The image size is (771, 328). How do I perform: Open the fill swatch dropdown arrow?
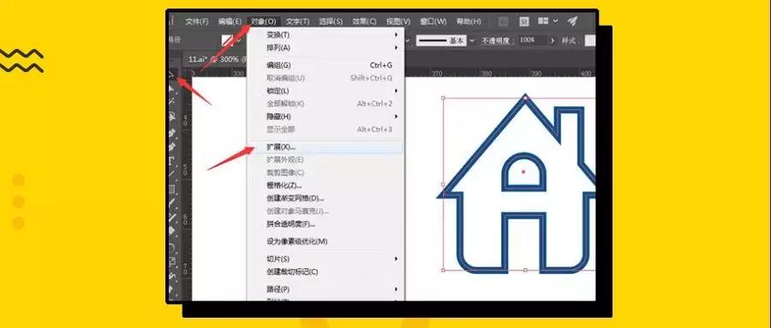[238, 41]
